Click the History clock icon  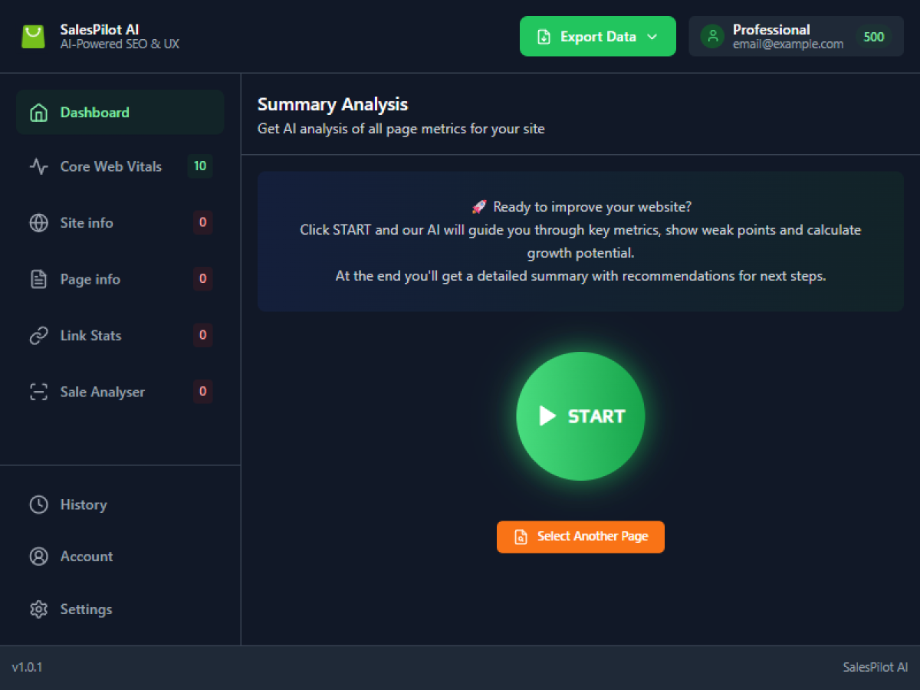(x=38, y=504)
